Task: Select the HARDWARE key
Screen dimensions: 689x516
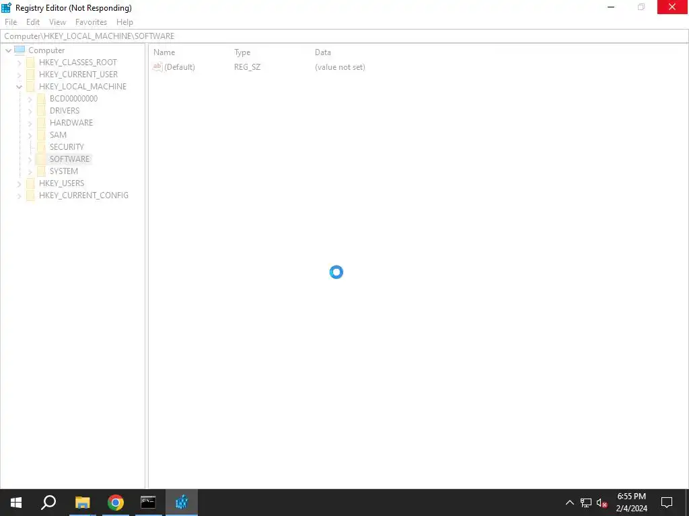Action: [x=71, y=122]
